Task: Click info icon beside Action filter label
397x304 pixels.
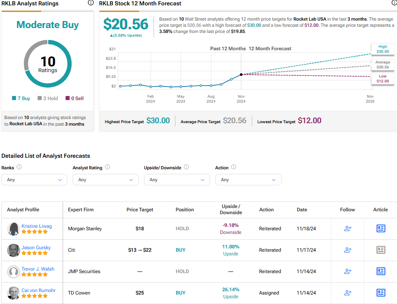Action: 234,167
